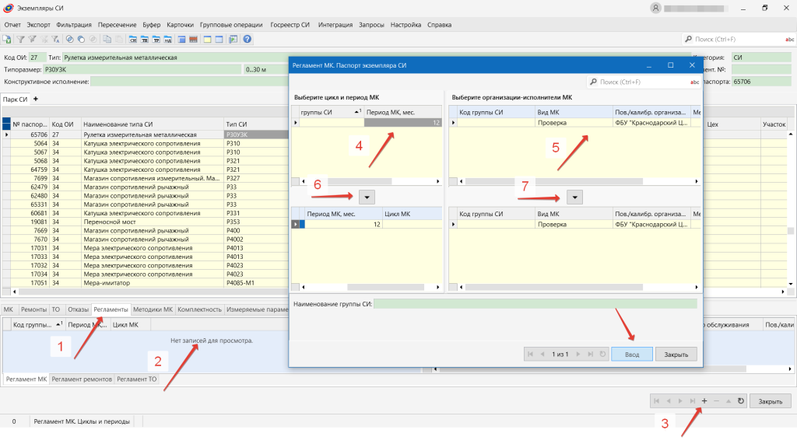
Task: Click the first gray filter funnel icon
Action: click(x=20, y=39)
